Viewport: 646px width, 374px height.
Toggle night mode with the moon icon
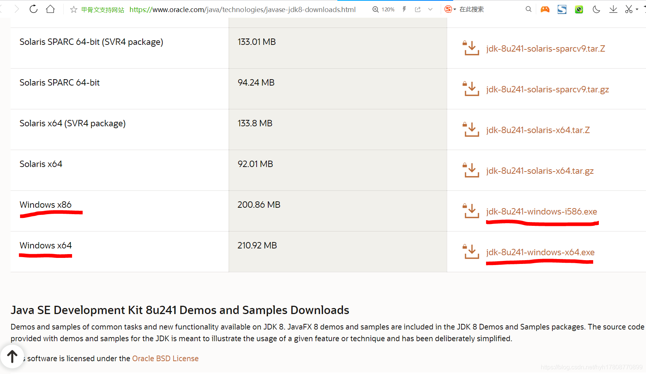(596, 9)
